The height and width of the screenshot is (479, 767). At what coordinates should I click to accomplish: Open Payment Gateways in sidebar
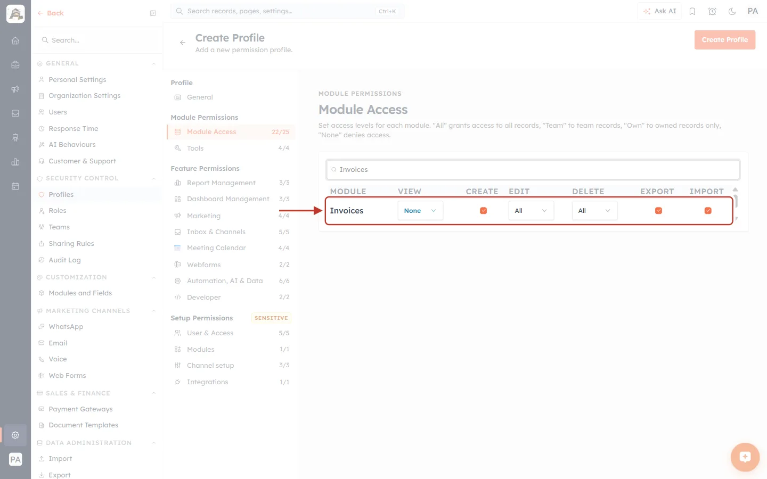(x=80, y=409)
